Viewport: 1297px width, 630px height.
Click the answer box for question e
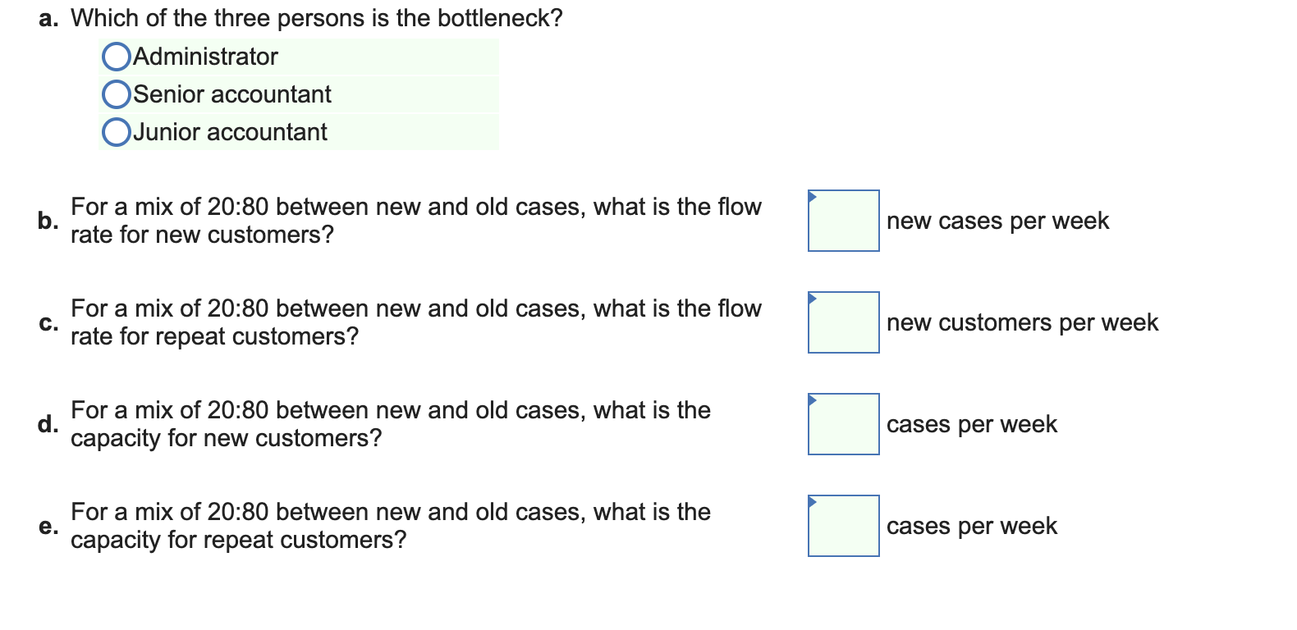(x=844, y=526)
